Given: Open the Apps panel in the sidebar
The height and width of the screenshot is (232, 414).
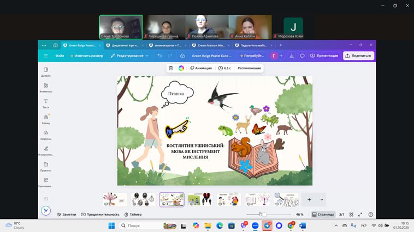Looking at the screenshot, I should tap(46, 182).
